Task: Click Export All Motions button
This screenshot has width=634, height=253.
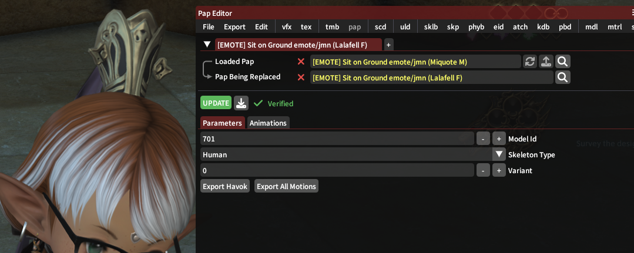Action: [286, 186]
